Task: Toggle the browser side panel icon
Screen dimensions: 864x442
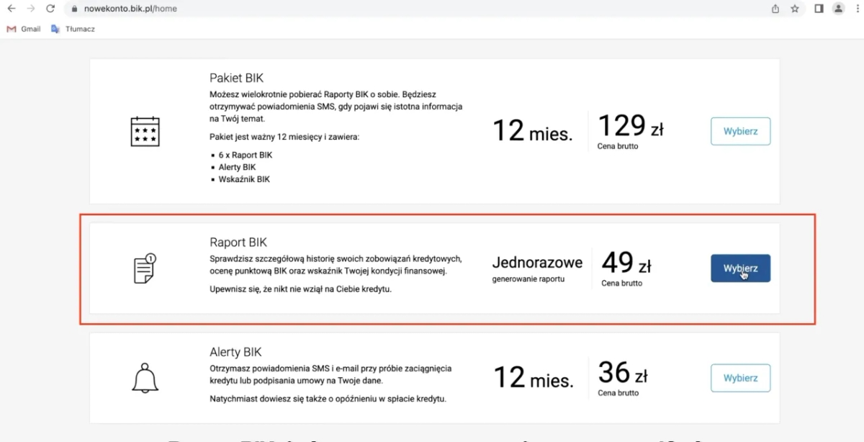Action: point(819,9)
